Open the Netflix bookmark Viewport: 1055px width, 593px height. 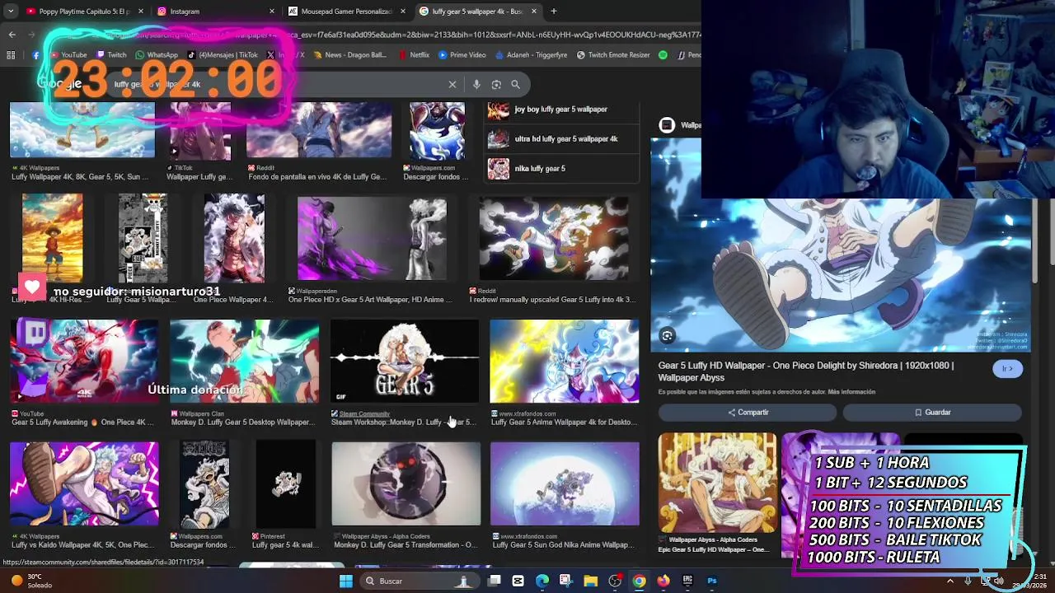(x=414, y=55)
